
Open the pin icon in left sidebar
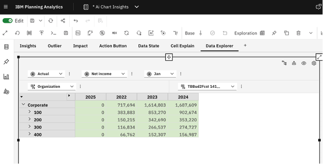point(6,62)
